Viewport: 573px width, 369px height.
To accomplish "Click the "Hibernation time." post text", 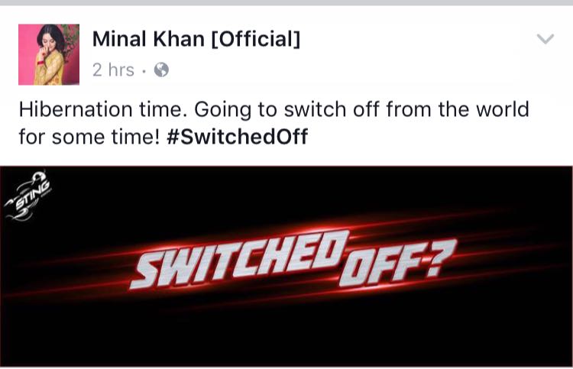I will point(101,109).
